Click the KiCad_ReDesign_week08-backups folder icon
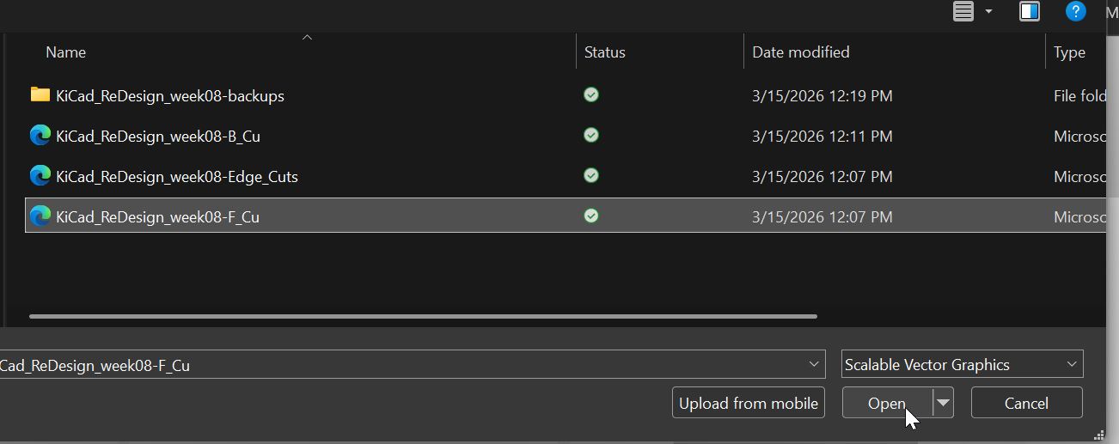The height and width of the screenshot is (444, 1119). [x=40, y=94]
